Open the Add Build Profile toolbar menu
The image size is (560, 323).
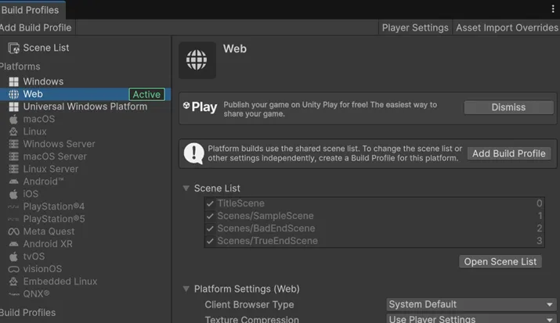[37, 28]
